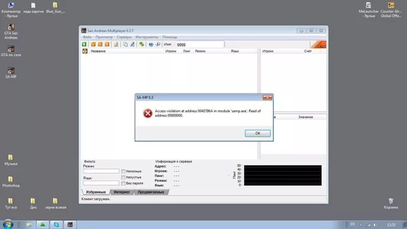Select the Музыка desktop folder

pos(11,160)
